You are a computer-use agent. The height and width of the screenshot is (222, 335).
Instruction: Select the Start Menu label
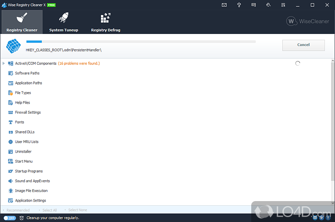[x=24, y=161]
